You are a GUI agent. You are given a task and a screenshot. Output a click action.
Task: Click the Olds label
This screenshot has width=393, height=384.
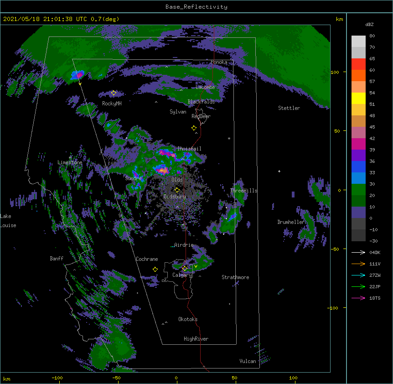(177, 180)
